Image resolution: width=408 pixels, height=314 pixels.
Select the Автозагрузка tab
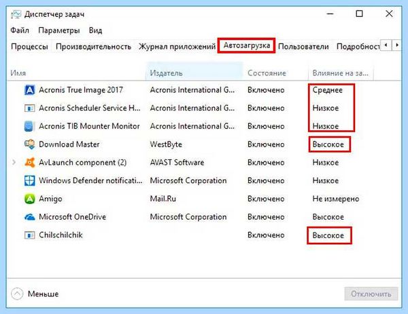click(x=247, y=45)
